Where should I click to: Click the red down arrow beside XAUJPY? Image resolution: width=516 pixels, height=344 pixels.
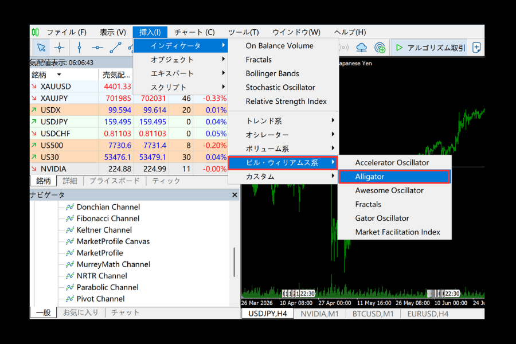pyautogui.click(x=34, y=98)
